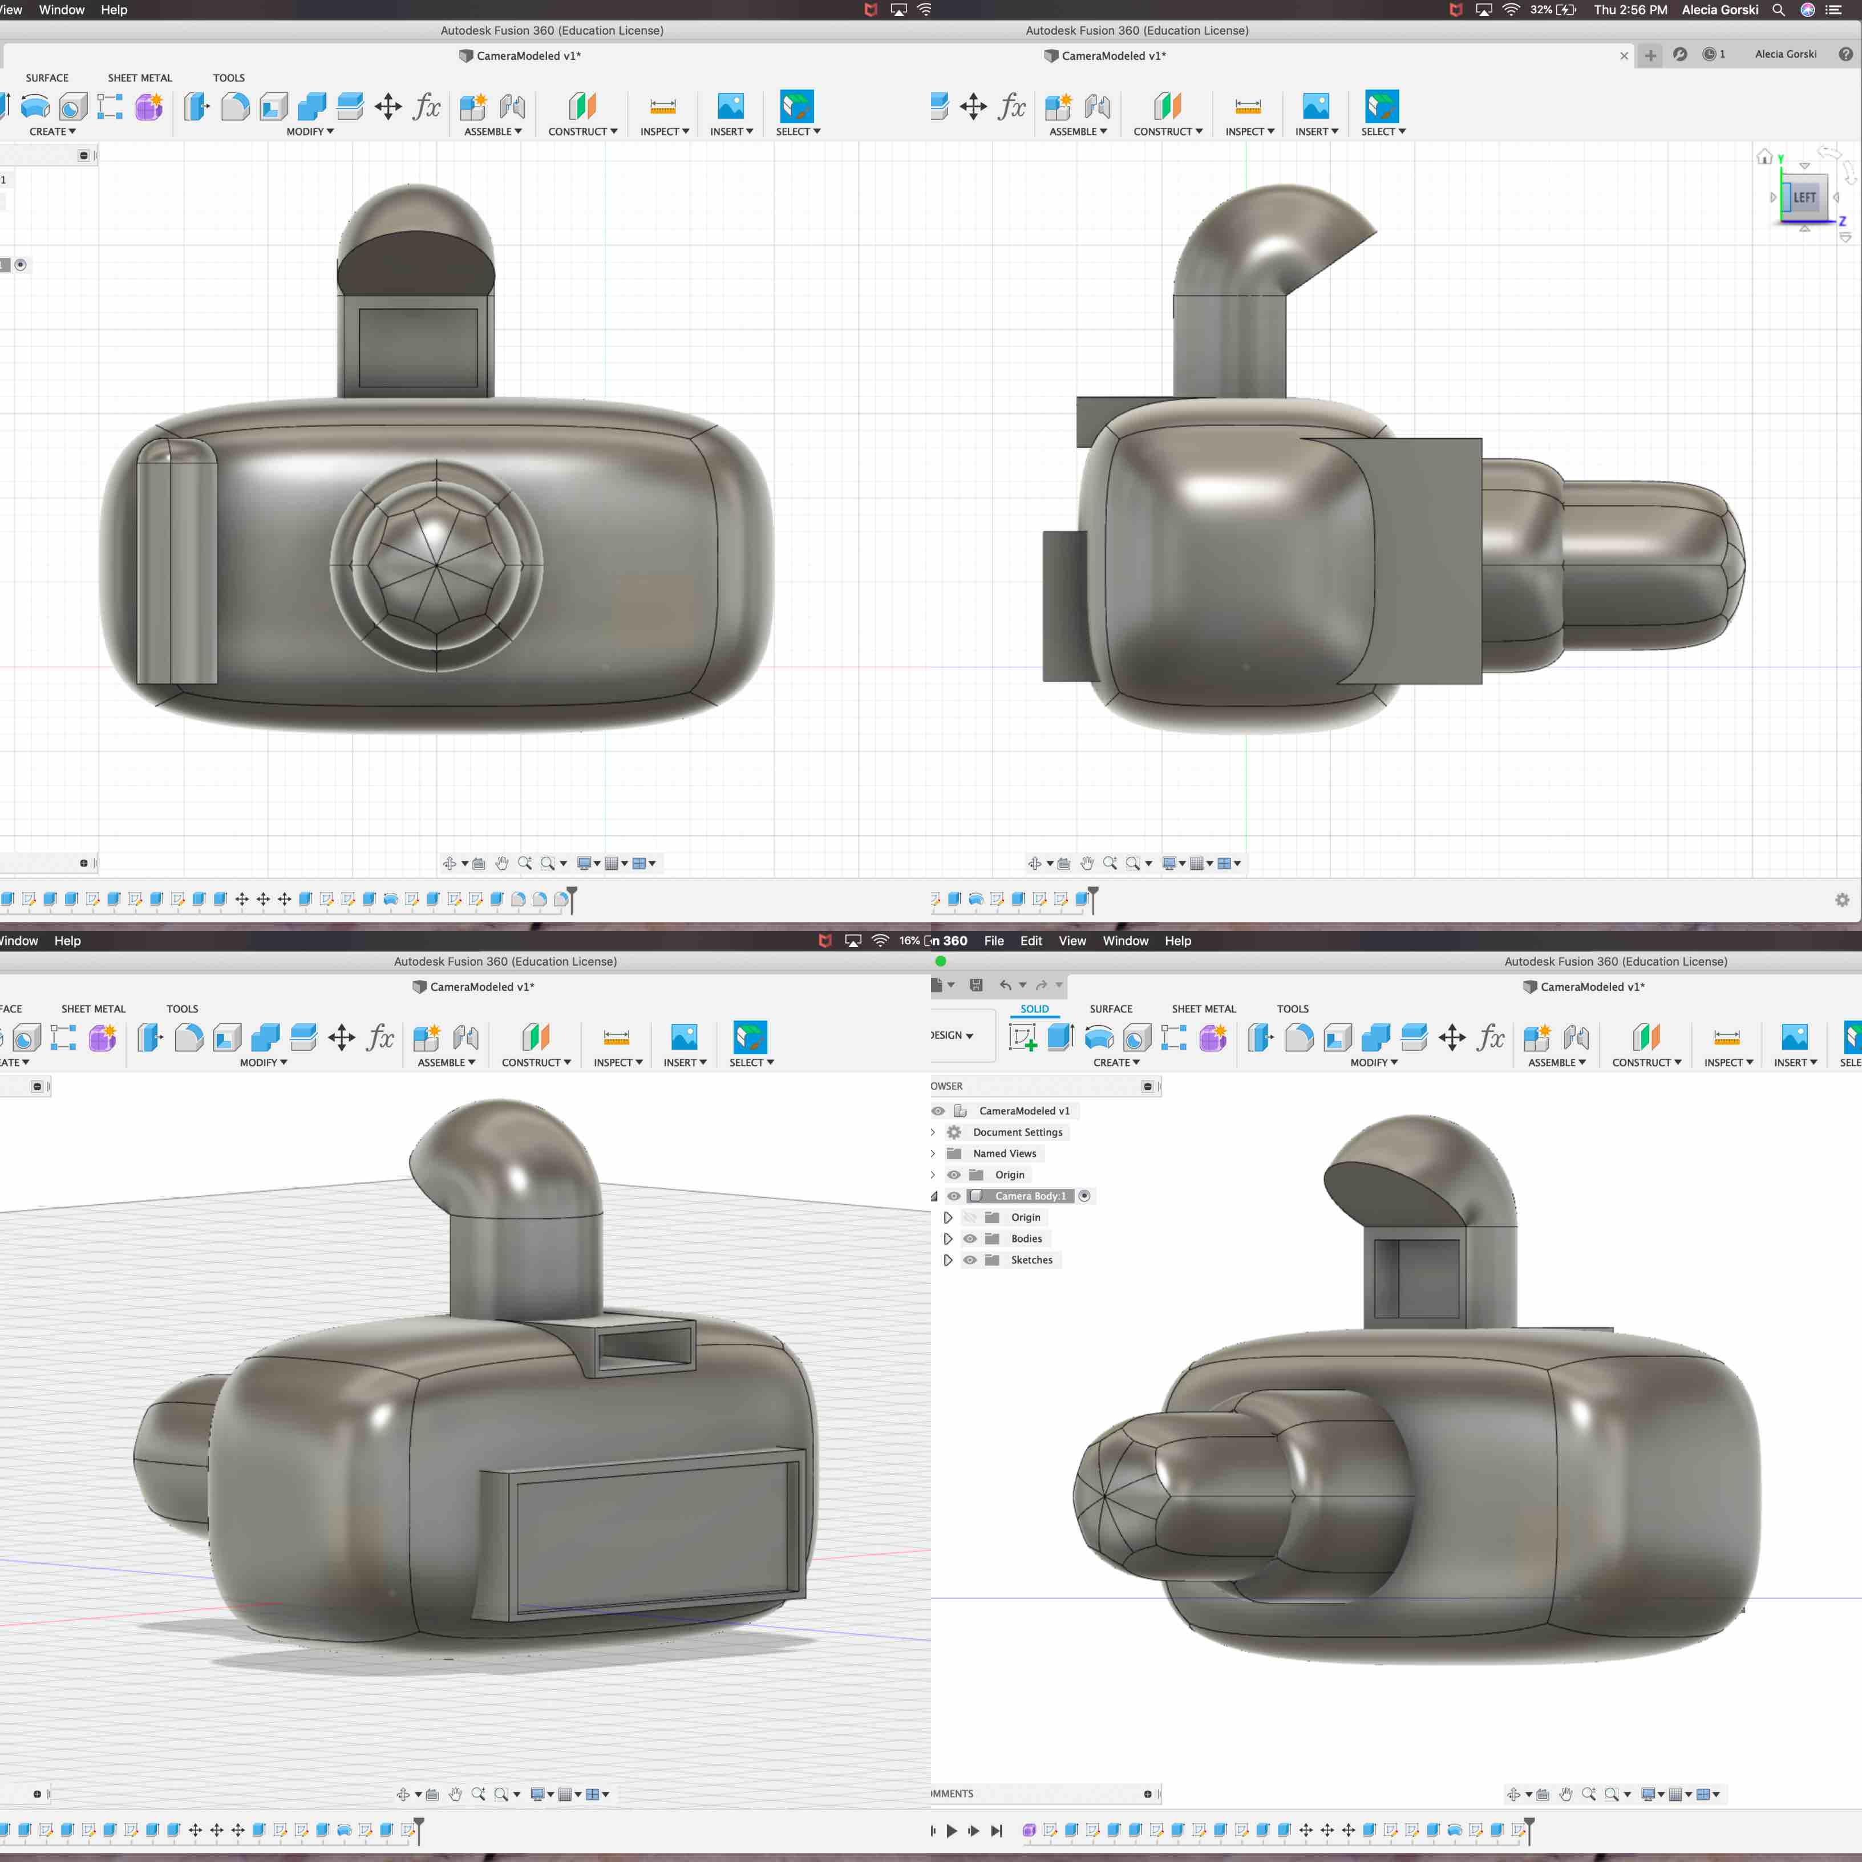Click ViewCube home icon in top-right window

1764,156
